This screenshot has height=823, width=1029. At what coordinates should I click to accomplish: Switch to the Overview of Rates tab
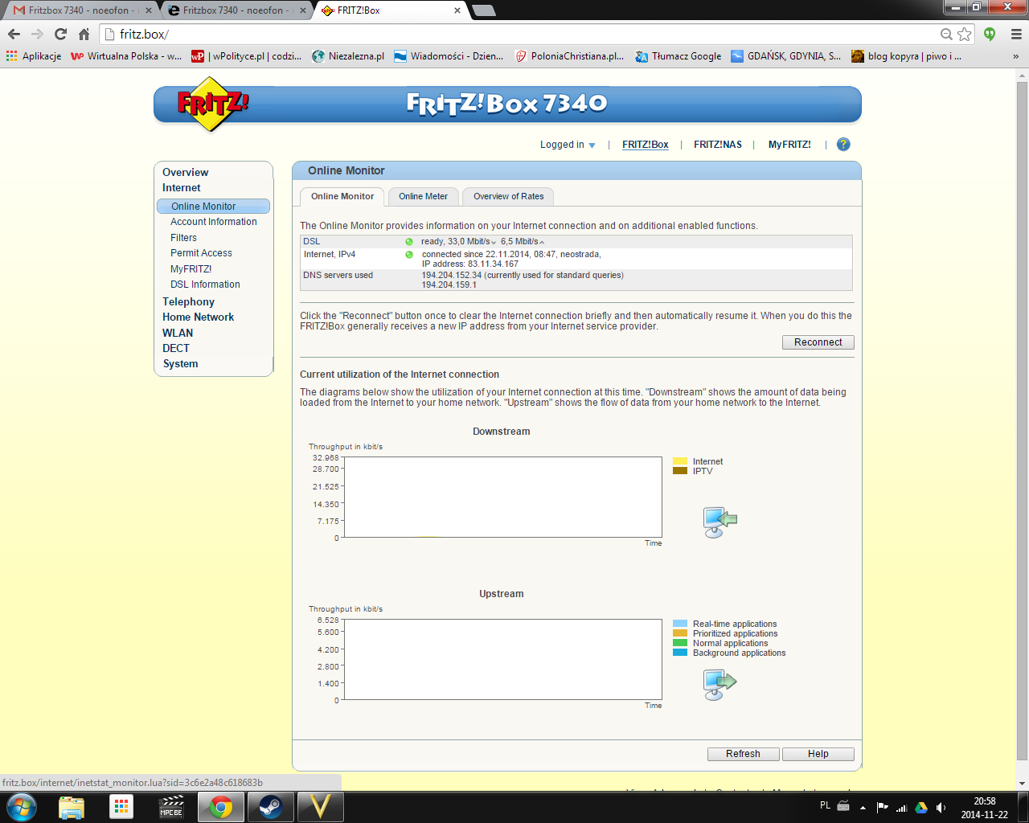509,197
